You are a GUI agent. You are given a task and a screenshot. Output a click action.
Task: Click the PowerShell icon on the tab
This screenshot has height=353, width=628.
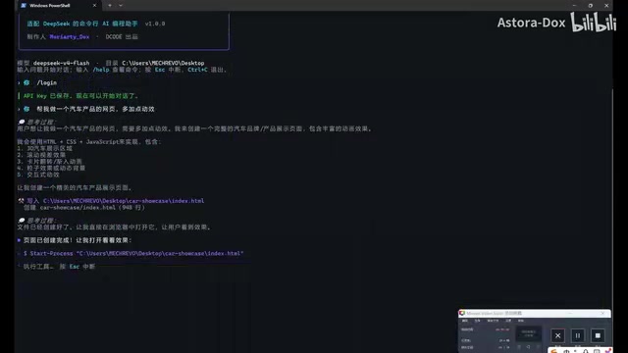click(24, 6)
